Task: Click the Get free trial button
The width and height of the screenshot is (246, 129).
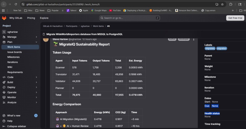Action: 235,18
